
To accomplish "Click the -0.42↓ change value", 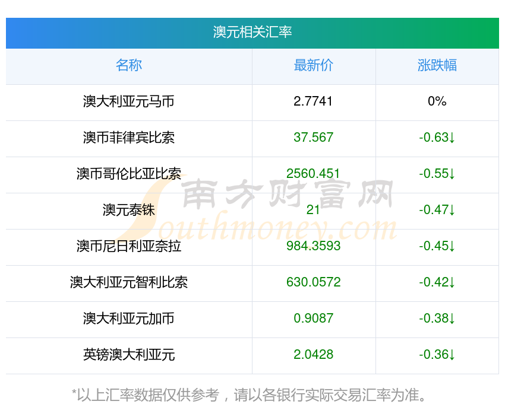I will (437, 282).
